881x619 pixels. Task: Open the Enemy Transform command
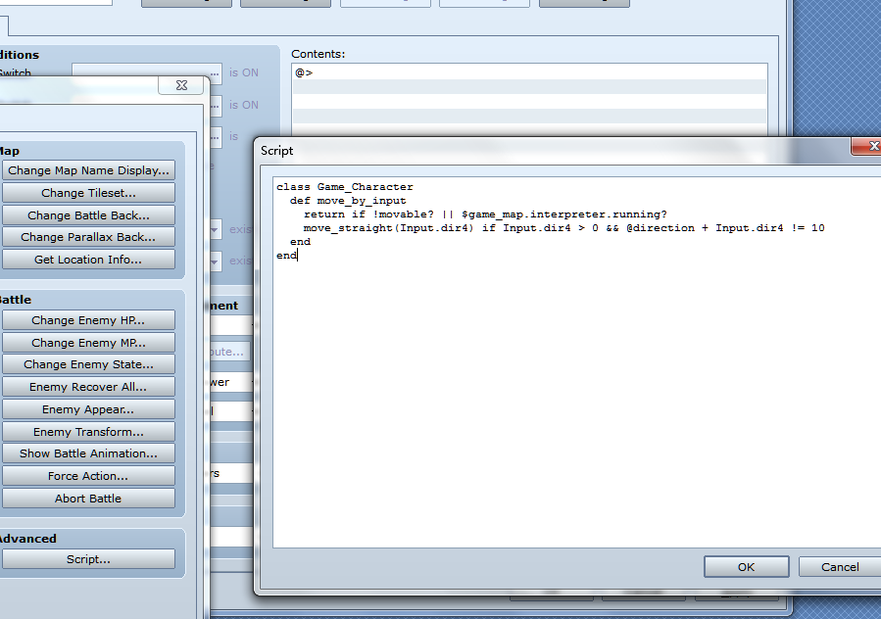[x=88, y=432]
